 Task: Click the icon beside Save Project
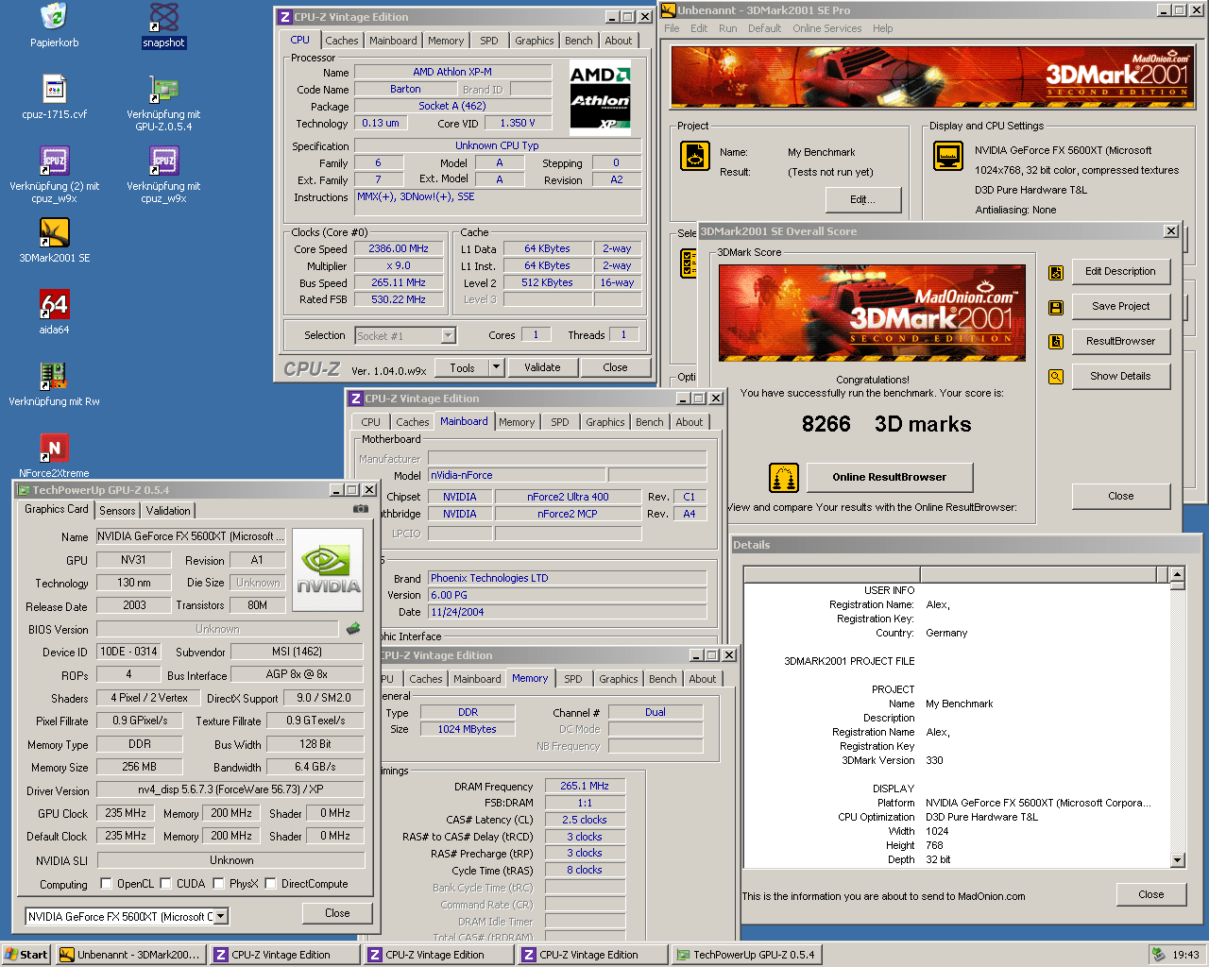[x=1056, y=307]
